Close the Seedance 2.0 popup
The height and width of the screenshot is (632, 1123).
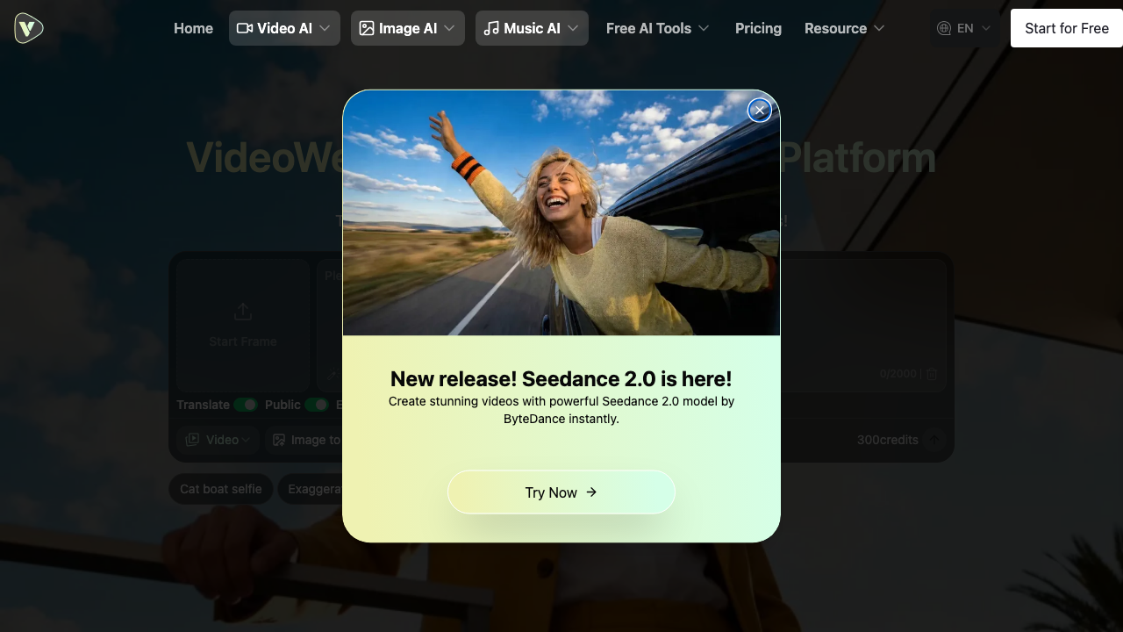[x=760, y=110]
